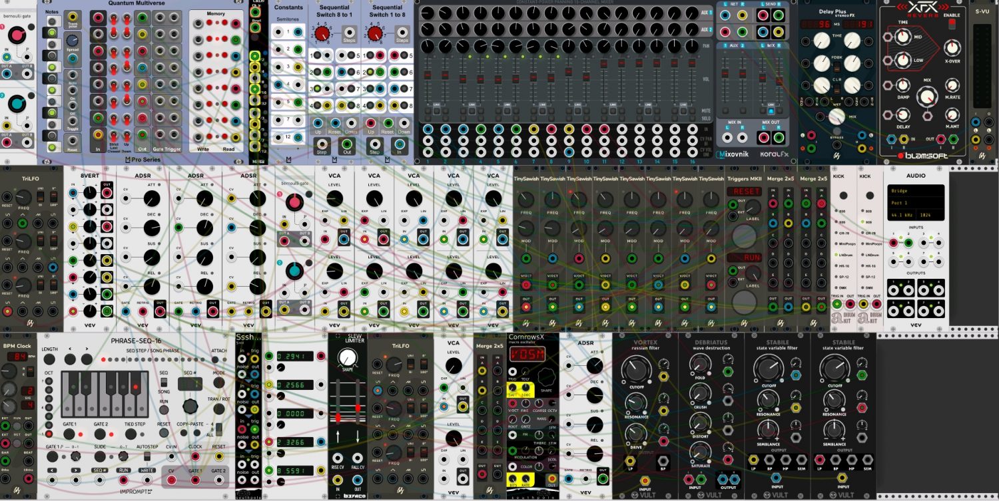The width and height of the screenshot is (999, 501).
Task: Open the Port 1 device selector on AUDIO
Action: point(916,202)
